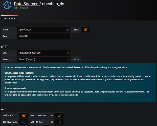This screenshot has height=126, width=157.
Task: Uncheck the Default data source checkbox
Action: (85, 29)
